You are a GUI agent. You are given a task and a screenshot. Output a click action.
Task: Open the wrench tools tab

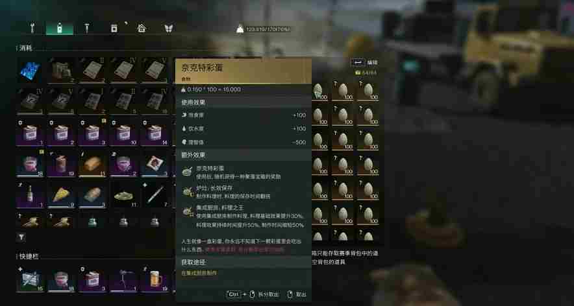click(x=32, y=29)
